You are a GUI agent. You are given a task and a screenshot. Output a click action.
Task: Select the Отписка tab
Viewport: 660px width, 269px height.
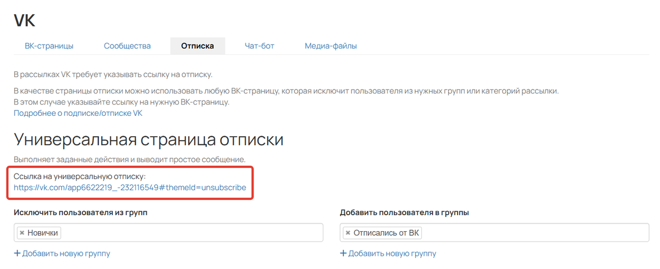tap(197, 46)
